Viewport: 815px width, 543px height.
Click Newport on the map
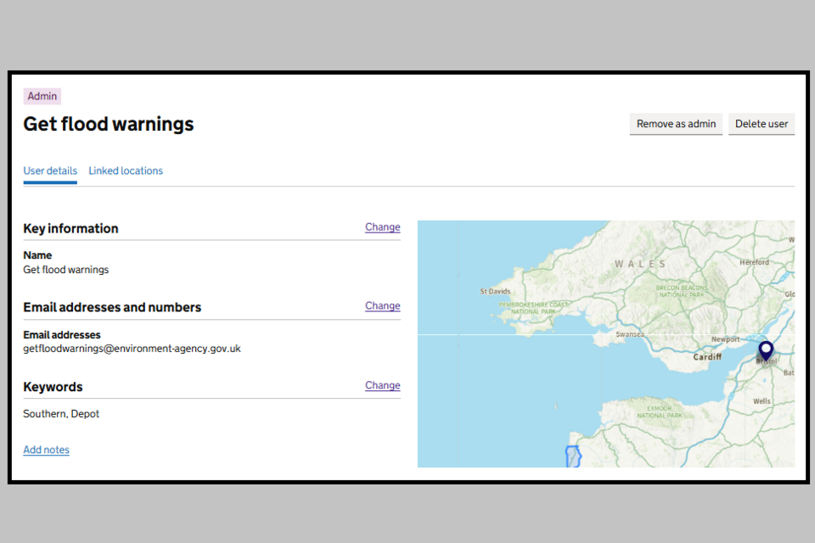[725, 339]
